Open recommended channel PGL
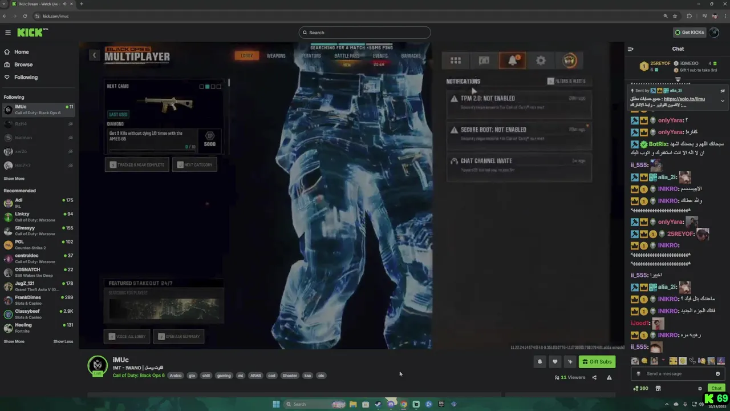The width and height of the screenshot is (730, 411). click(x=38, y=244)
